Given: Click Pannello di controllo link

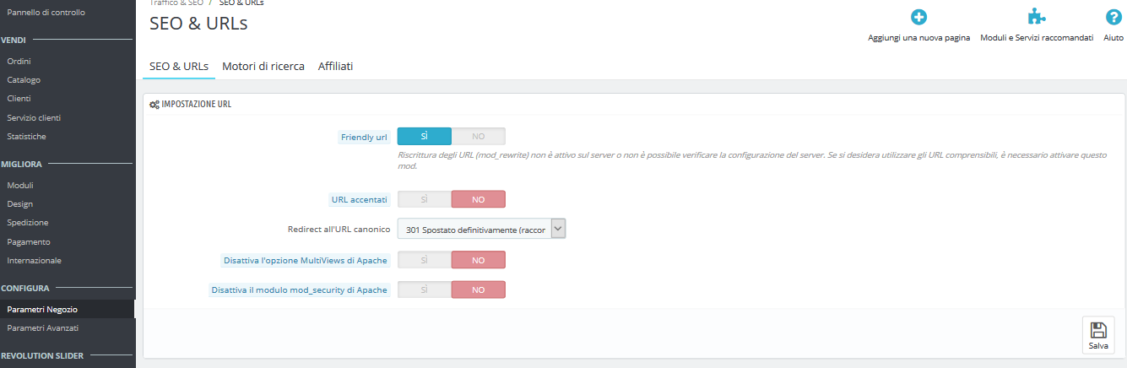Looking at the screenshot, I should [46, 13].
